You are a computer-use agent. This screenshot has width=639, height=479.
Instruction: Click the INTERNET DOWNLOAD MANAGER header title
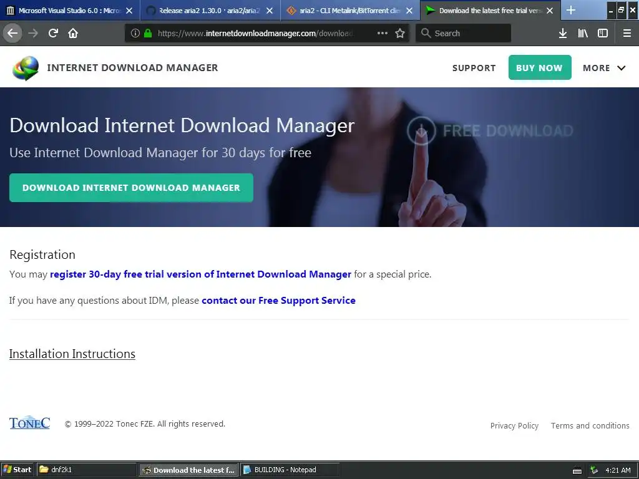[132, 67]
